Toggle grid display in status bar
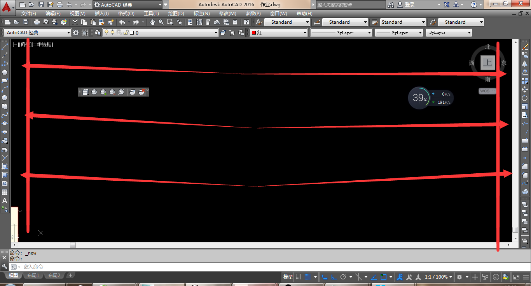This screenshot has width=531, height=286. [299, 277]
